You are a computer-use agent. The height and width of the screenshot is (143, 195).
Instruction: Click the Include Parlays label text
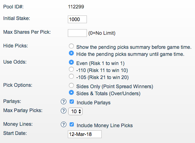tap(94, 103)
